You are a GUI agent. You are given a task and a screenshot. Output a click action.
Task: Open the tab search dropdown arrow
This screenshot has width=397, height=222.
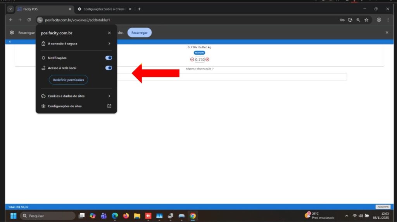(x=10, y=9)
